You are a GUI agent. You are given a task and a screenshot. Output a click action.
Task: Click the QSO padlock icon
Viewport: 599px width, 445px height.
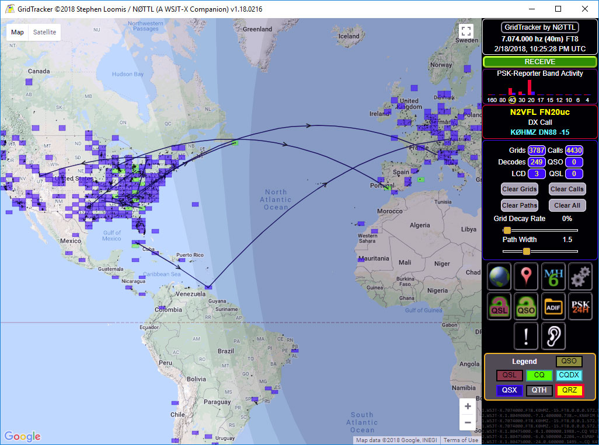click(526, 306)
